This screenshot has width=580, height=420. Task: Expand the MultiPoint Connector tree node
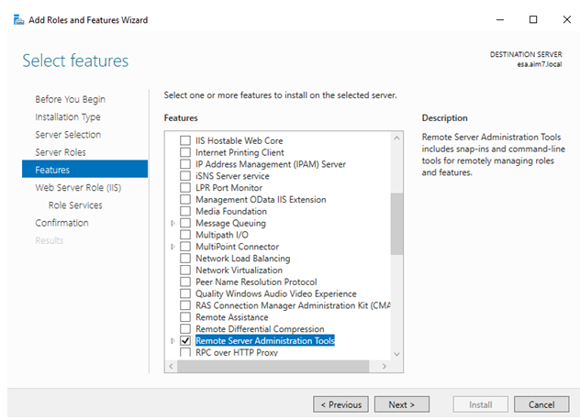[x=173, y=247]
